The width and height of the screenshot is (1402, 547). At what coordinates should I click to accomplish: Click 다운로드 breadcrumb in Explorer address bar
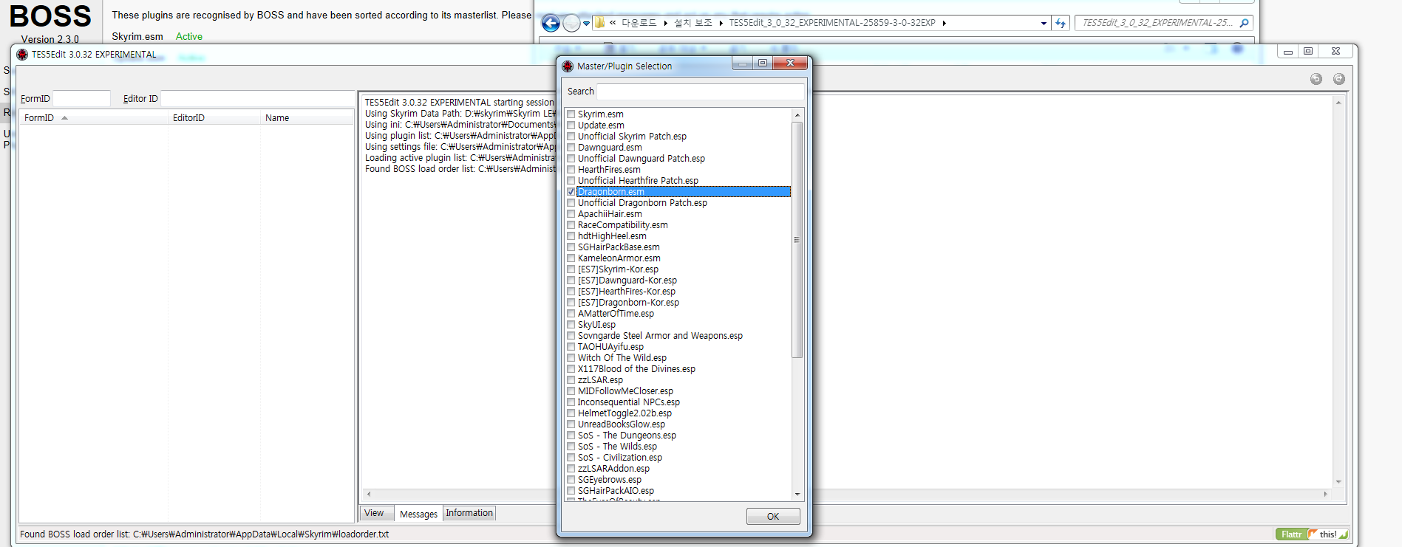[639, 23]
